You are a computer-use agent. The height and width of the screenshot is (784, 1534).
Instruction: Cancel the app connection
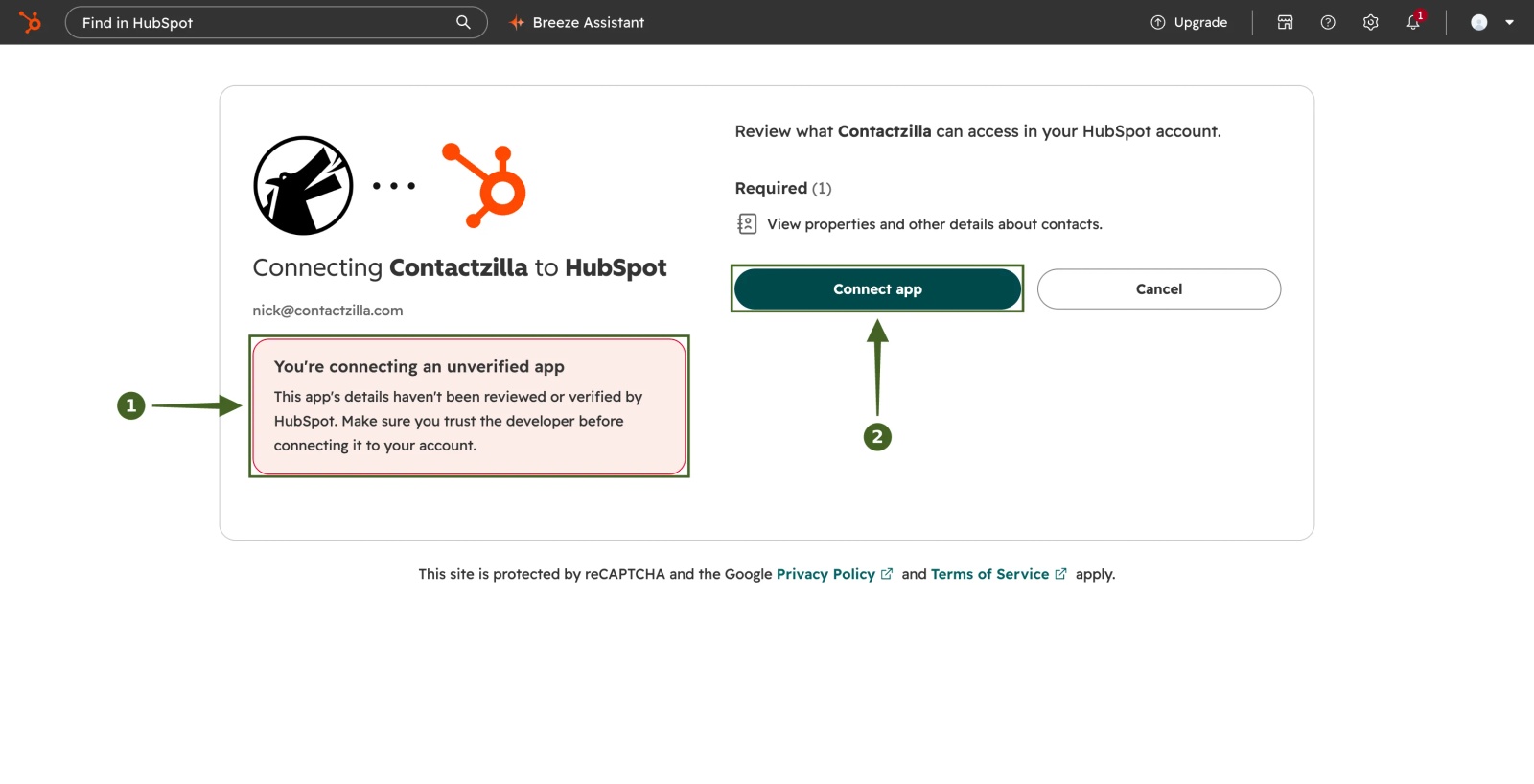(1159, 288)
